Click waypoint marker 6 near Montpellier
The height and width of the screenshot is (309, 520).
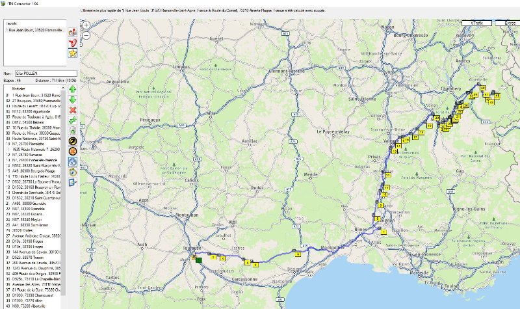tap(297, 254)
